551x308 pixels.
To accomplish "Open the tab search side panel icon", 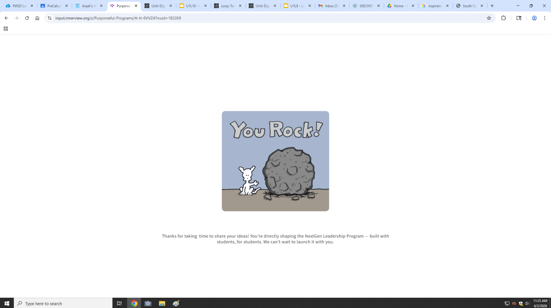I will coord(519,18).
